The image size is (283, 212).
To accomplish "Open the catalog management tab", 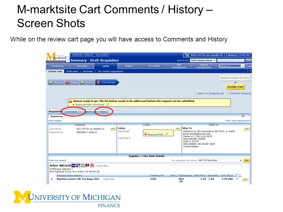I will [x=204, y=66].
